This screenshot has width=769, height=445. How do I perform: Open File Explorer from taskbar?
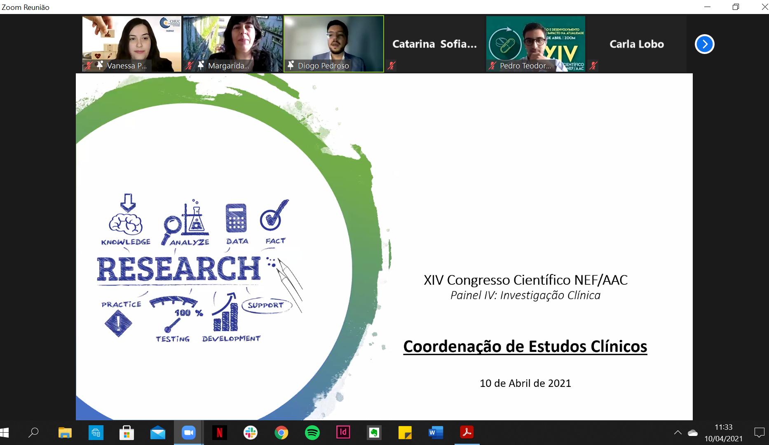(65, 433)
